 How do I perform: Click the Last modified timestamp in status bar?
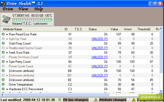tap(28, 100)
